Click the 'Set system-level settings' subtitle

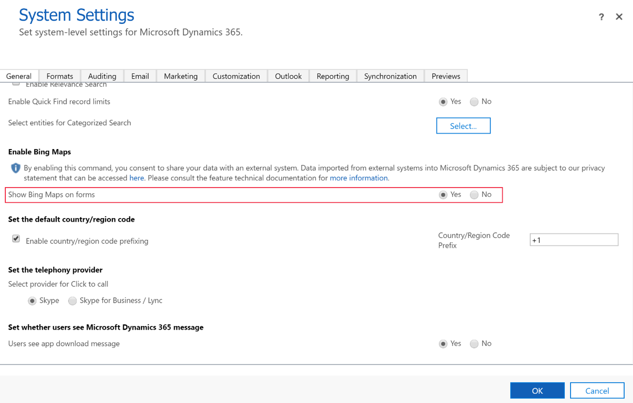tap(131, 32)
